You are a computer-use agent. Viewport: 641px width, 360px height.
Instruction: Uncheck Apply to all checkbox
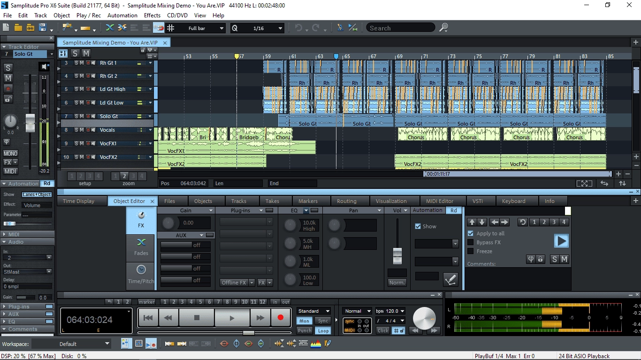click(471, 233)
